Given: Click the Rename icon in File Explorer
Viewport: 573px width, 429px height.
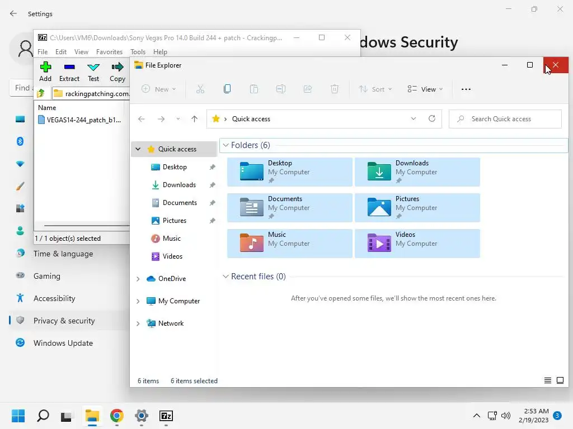Looking at the screenshot, I should tap(281, 89).
